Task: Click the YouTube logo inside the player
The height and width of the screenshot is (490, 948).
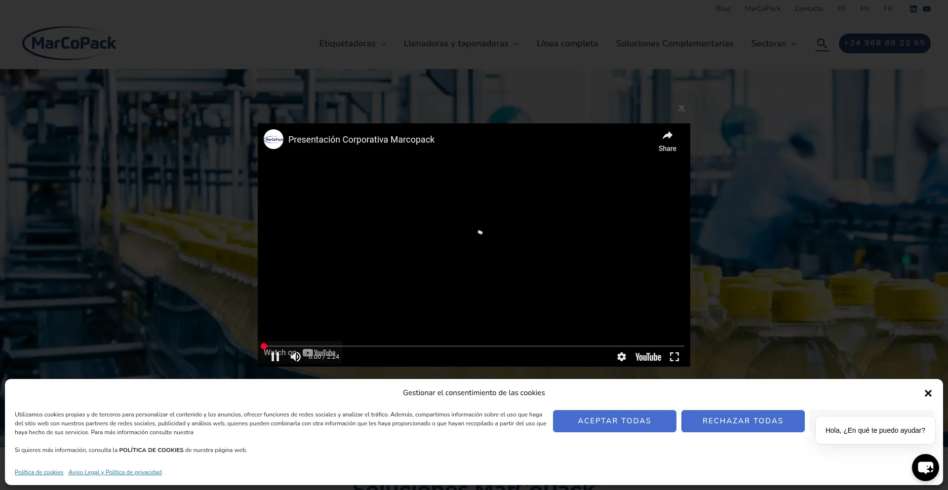Action: (x=647, y=356)
